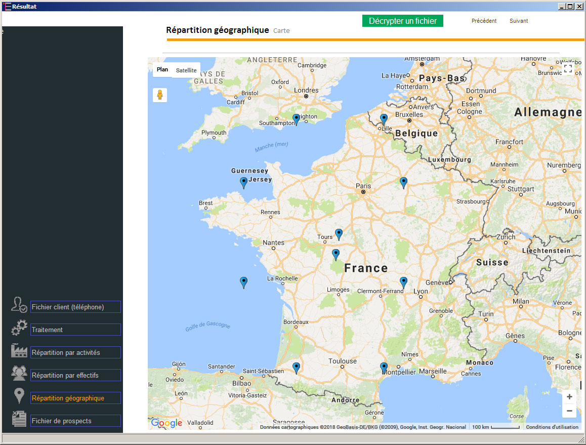586x445 pixels.
Task: Open Répartition par activités section
Action: pyautogui.click(x=75, y=353)
